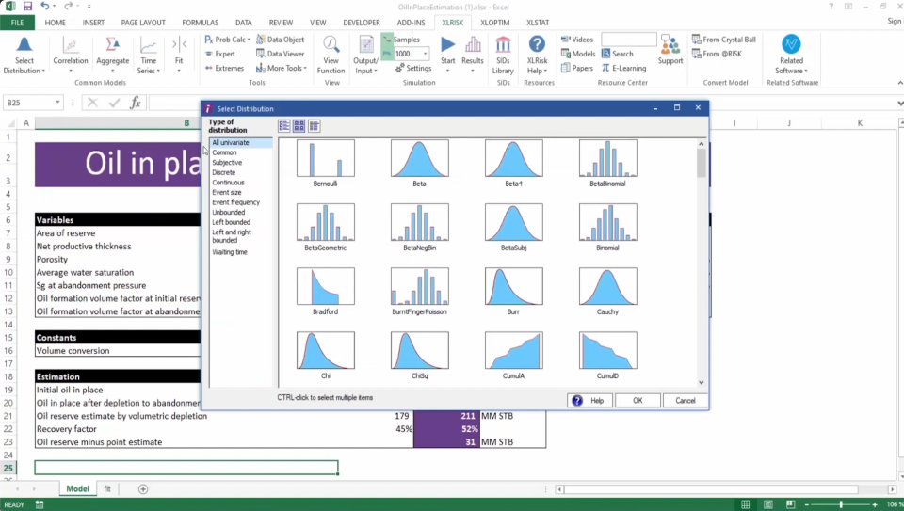Open the DEVELOPER tab

coord(362,23)
